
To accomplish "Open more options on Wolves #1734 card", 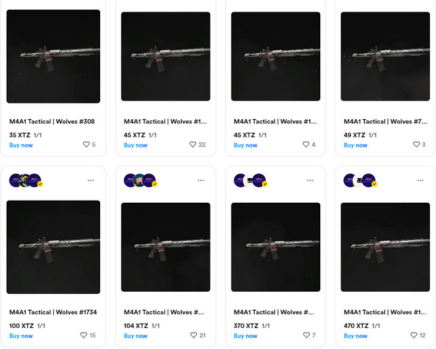I will [x=91, y=181].
